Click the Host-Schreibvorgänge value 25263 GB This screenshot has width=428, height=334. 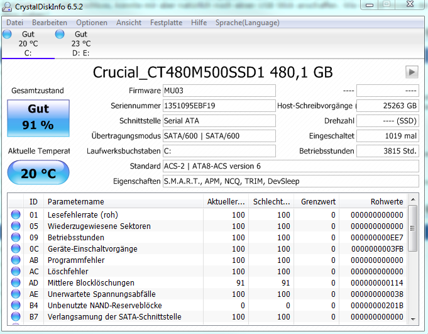pos(388,106)
